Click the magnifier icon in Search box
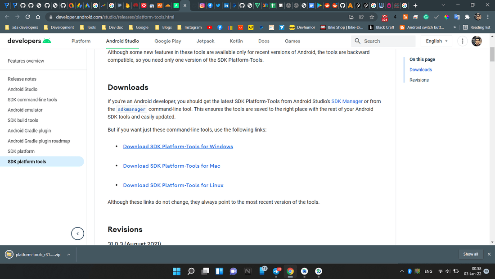This screenshot has width=495, height=279. (357, 41)
